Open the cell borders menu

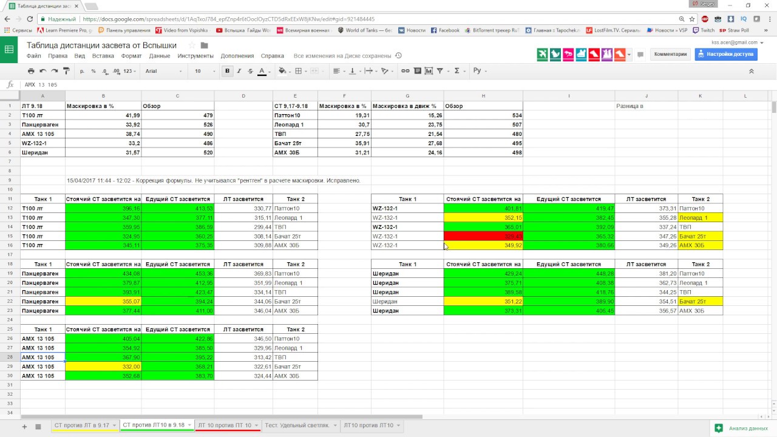(300, 71)
